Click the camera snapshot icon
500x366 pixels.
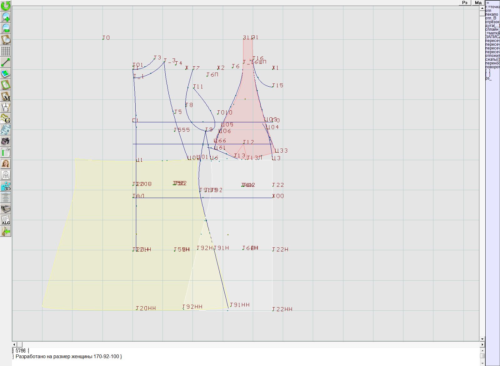tap(6, 141)
